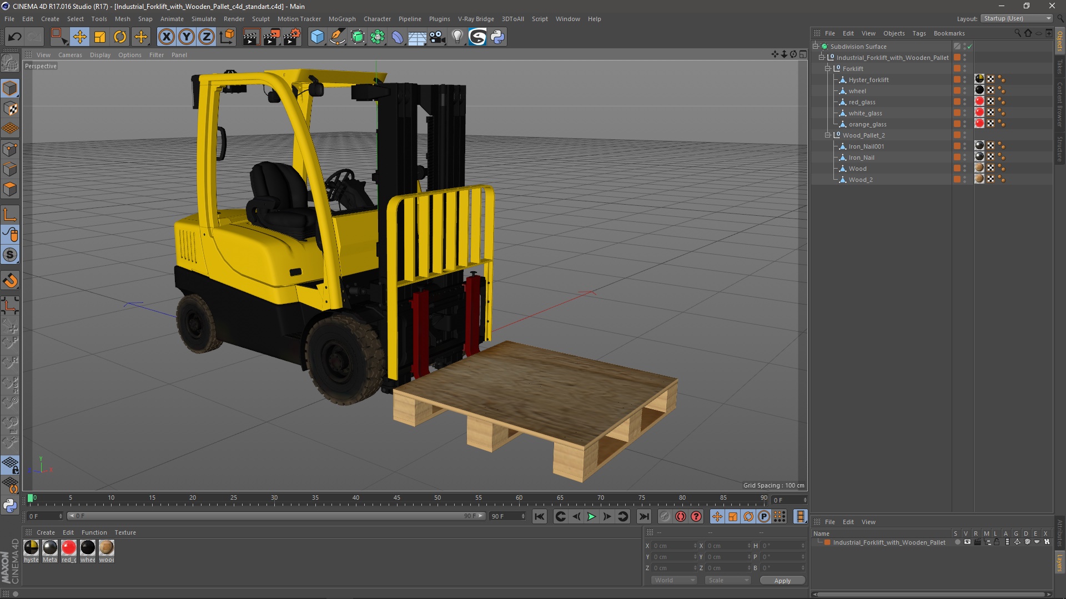Open the Sculpt menu
The height and width of the screenshot is (599, 1066).
click(x=260, y=19)
